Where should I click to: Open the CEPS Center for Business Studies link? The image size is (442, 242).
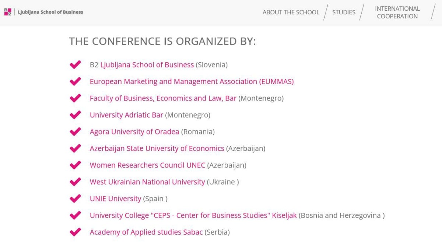coord(193,215)
